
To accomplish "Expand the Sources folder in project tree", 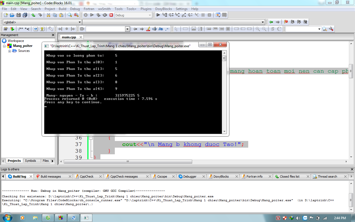I will 10,51.
